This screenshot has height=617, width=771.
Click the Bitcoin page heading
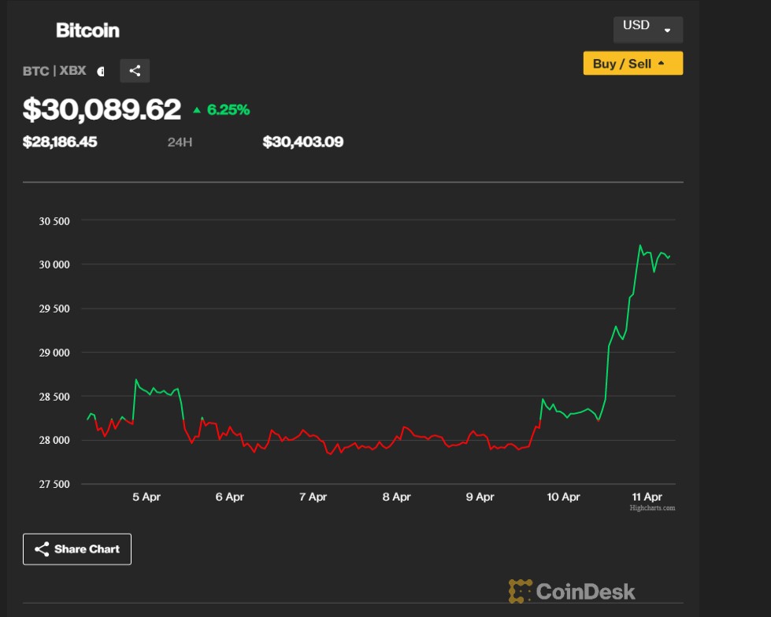(x=87, y=31)
